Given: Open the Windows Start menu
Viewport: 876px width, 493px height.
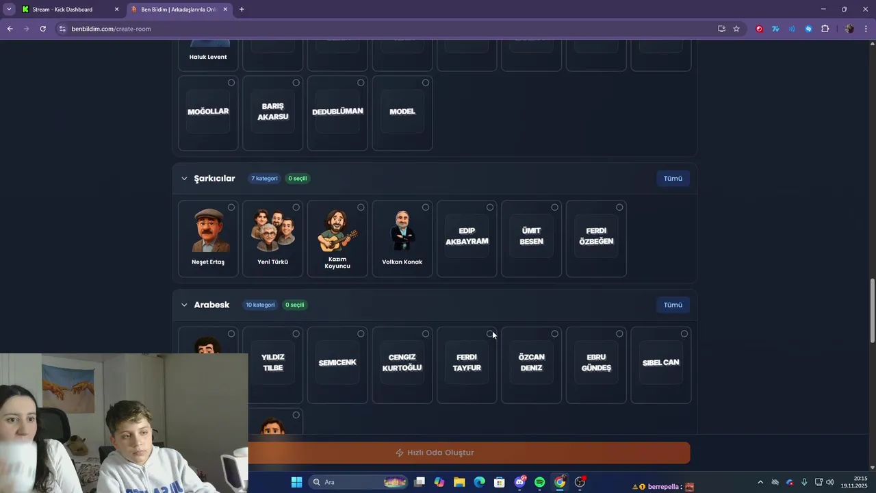Looking at the screenshot, I should 296,482.
